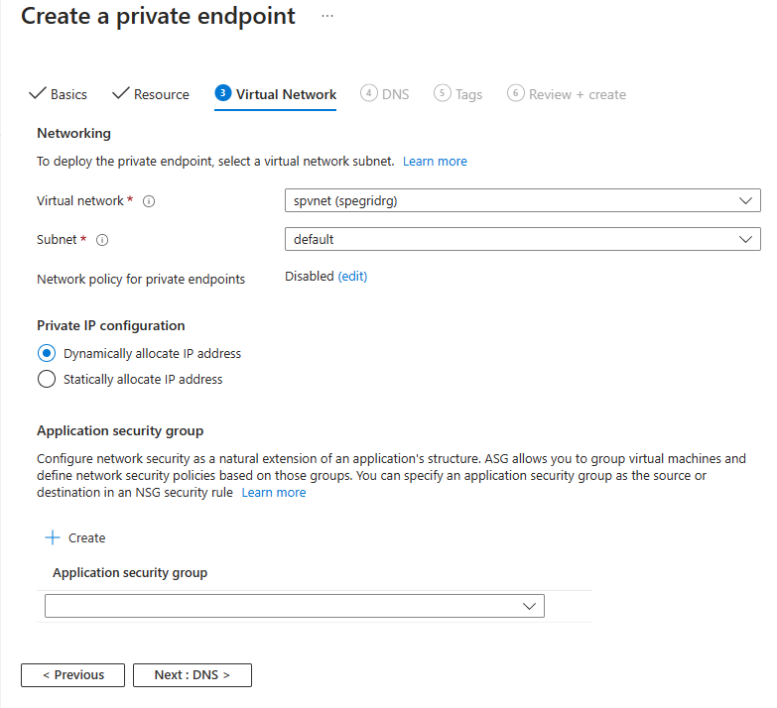Click Next : DNS button
Screen dimensions: 777x708
193,675
